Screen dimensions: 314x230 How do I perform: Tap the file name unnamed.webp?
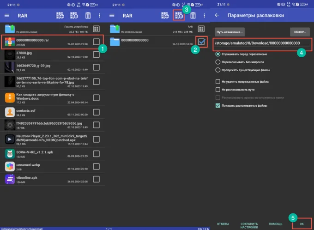coord(28,165)
